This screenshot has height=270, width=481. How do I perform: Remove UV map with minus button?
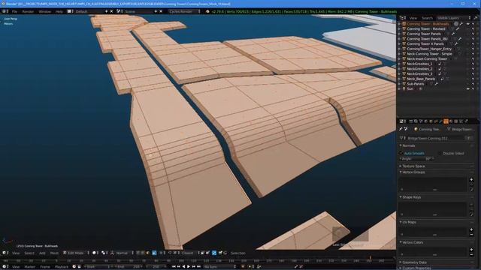click(471, 235)
